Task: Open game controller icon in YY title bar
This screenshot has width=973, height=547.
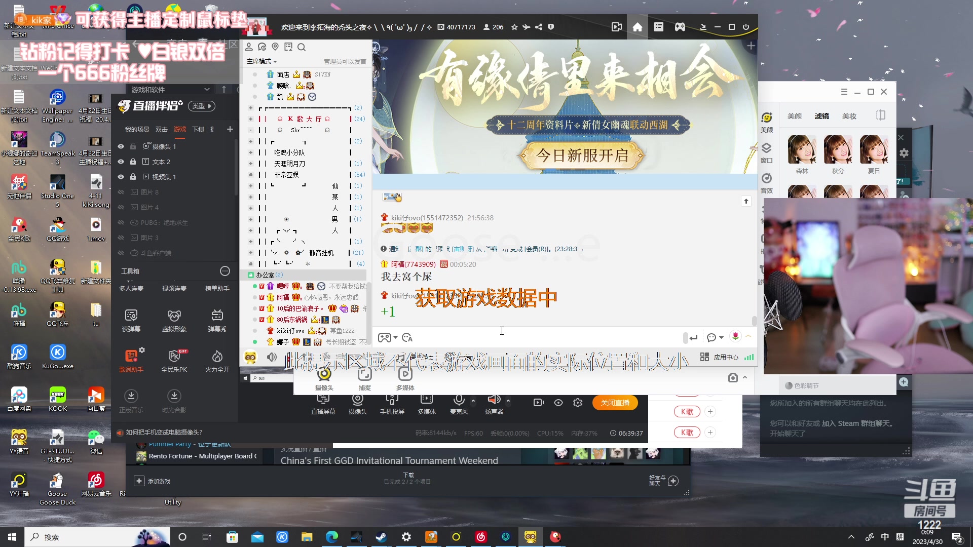Action: click(x=680, y=27)
